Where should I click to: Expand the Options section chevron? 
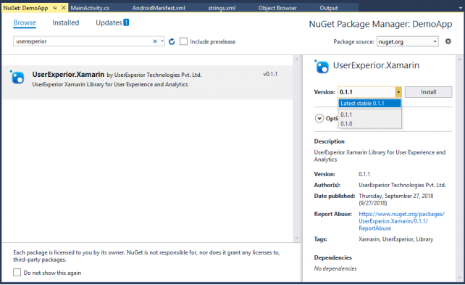point(319,118)
